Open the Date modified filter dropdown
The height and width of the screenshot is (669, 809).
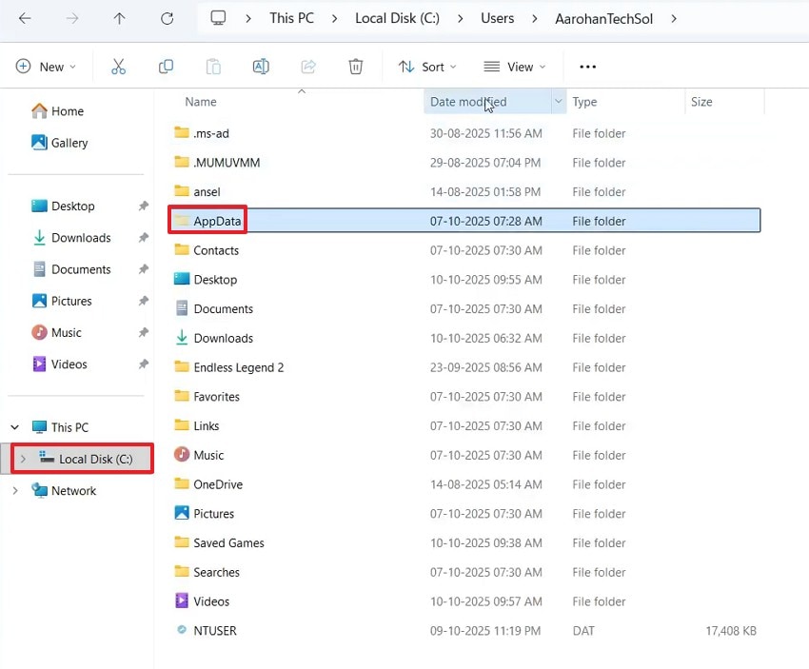[x=559, y=102]
